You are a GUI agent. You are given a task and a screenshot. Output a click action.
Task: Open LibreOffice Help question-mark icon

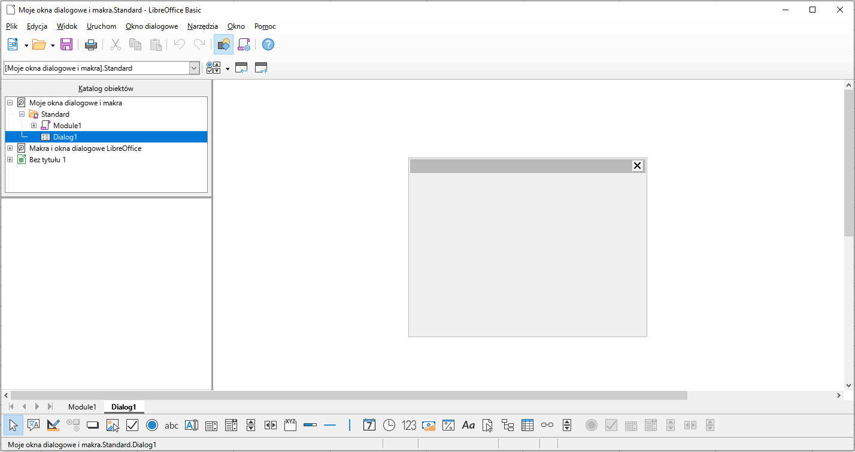pos(268,44)
